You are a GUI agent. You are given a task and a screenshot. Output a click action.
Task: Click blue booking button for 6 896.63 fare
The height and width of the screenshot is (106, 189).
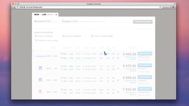145,77
